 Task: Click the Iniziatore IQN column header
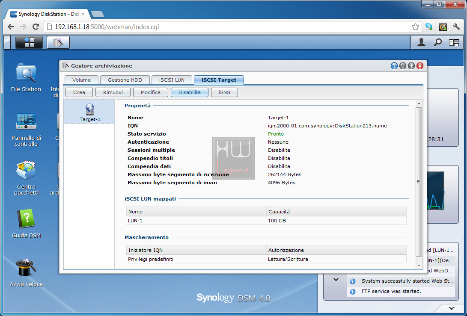pos(196,250)
